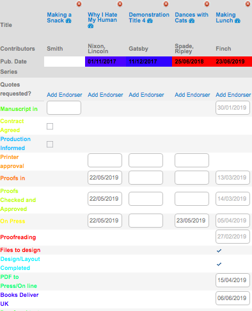Click the Printer approval row label
Screen dimensions: 252x311
click(12, 162)
